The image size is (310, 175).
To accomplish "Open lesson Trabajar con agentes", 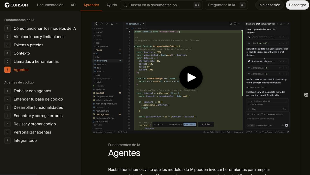I will [x=28, y=91].
